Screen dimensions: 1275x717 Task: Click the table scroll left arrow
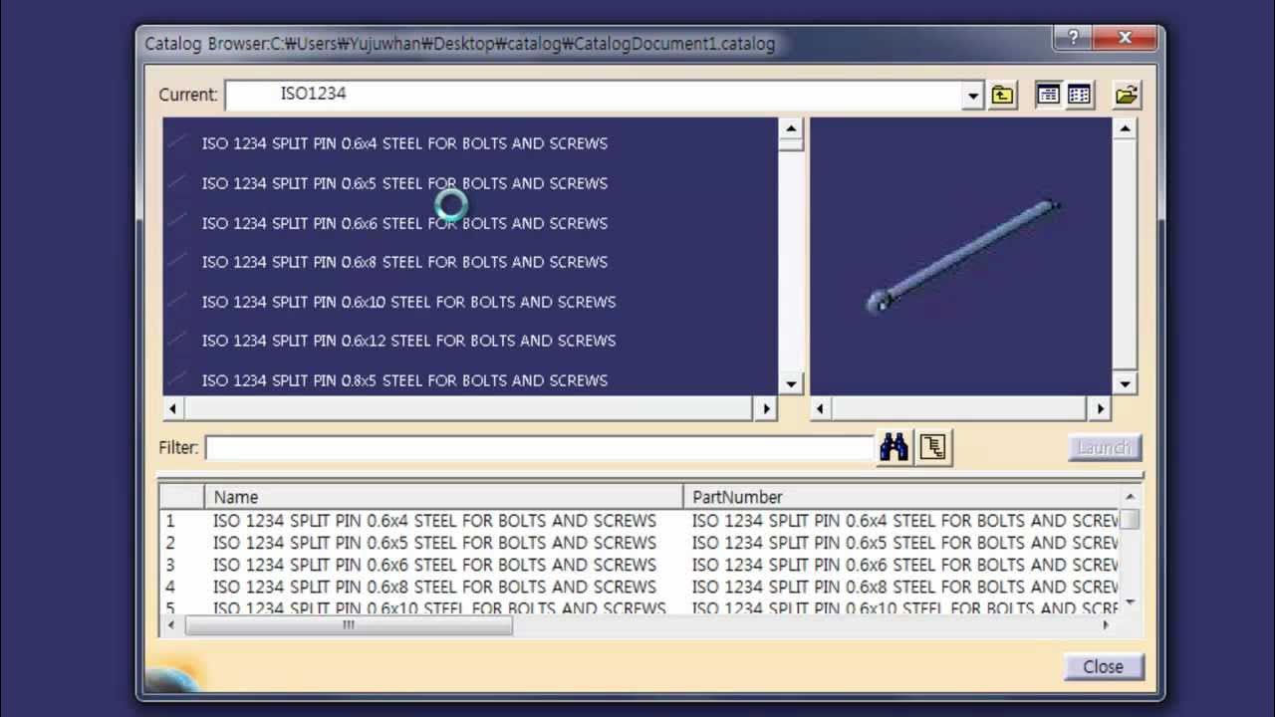tap(171, 625)
